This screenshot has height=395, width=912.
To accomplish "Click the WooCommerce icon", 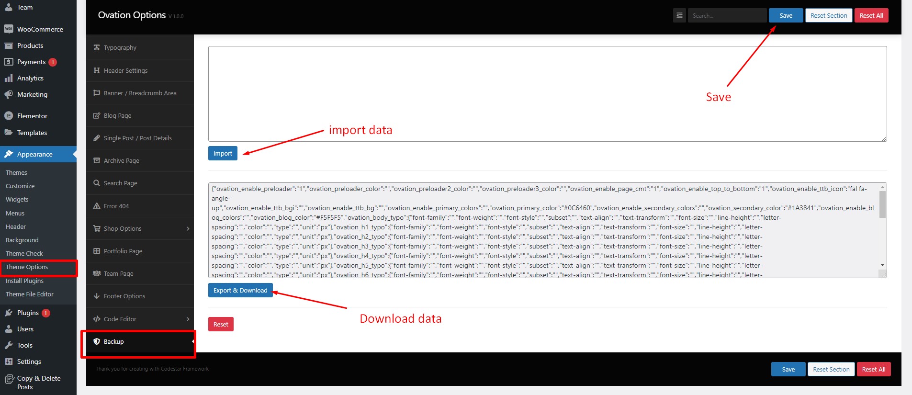I will point(9,29).
